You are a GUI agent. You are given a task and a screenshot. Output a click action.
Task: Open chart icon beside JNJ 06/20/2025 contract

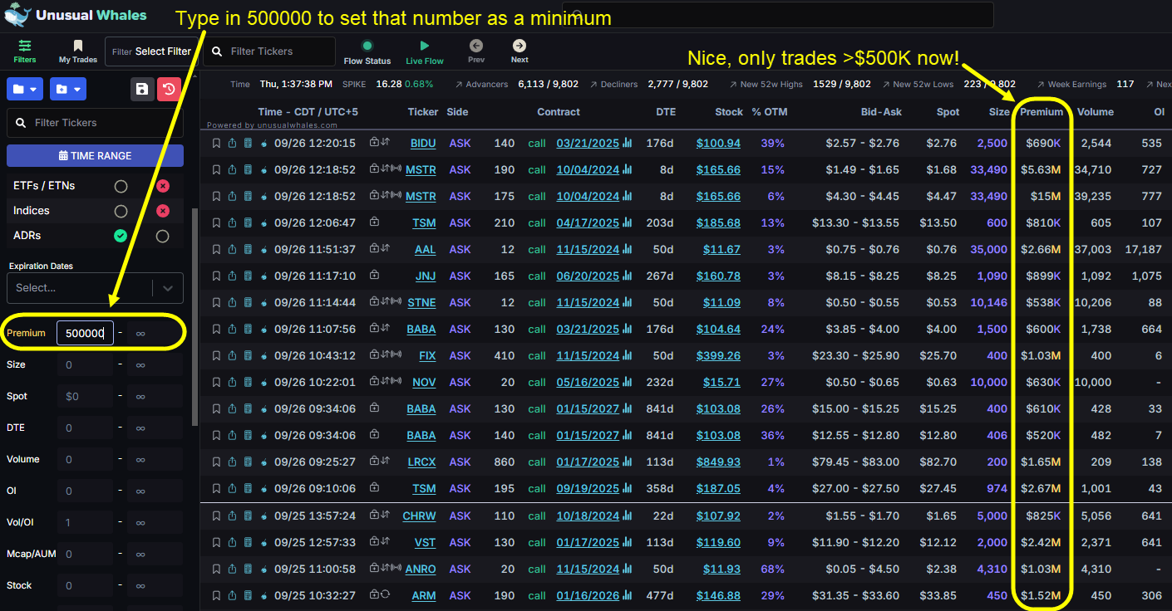click(x=628, y=276)
